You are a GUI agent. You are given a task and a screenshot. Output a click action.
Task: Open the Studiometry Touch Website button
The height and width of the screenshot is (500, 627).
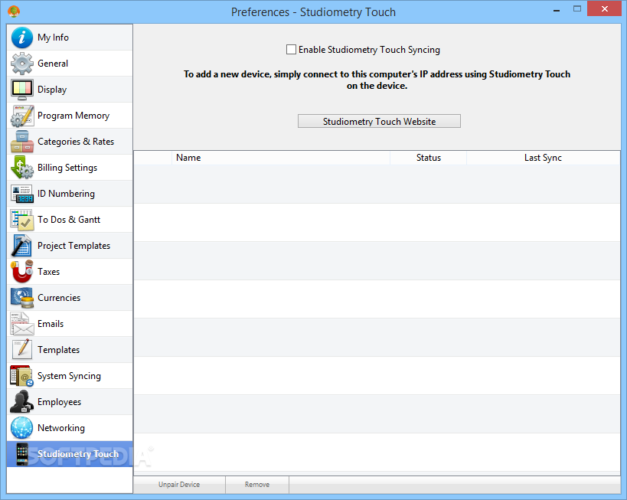[x=379, y=121]
